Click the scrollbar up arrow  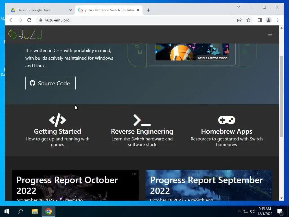pyautogui.click(x=281, y=28)
